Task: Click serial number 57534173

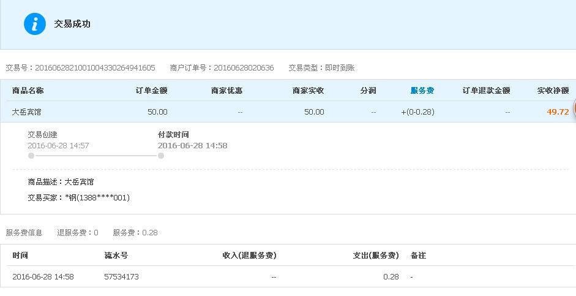Action: click(122, 277)
